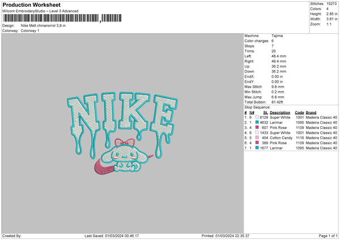This screenshot has height=240, width=340.
Task: Click the Super White swatch in row 4
Action: (x=257, y=132)
